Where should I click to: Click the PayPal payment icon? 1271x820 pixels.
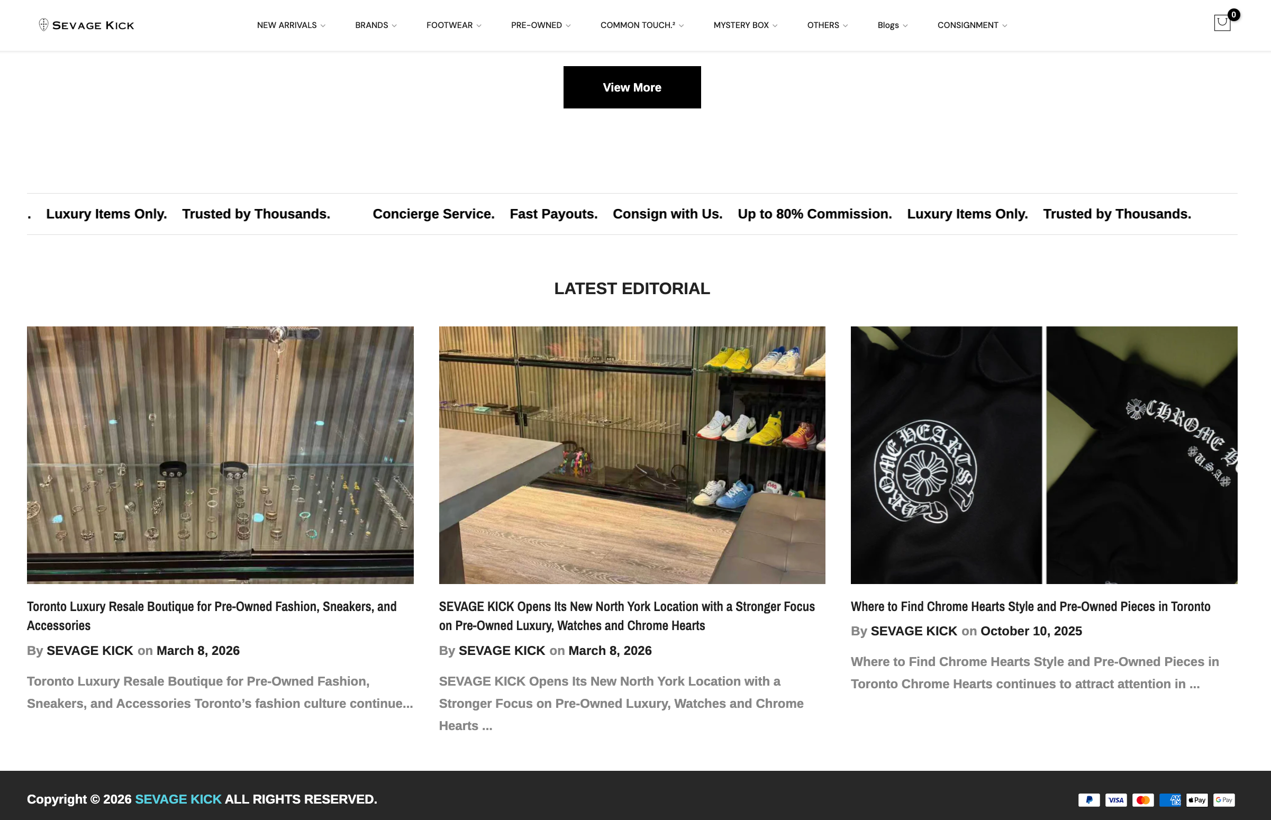point(1089,800)
